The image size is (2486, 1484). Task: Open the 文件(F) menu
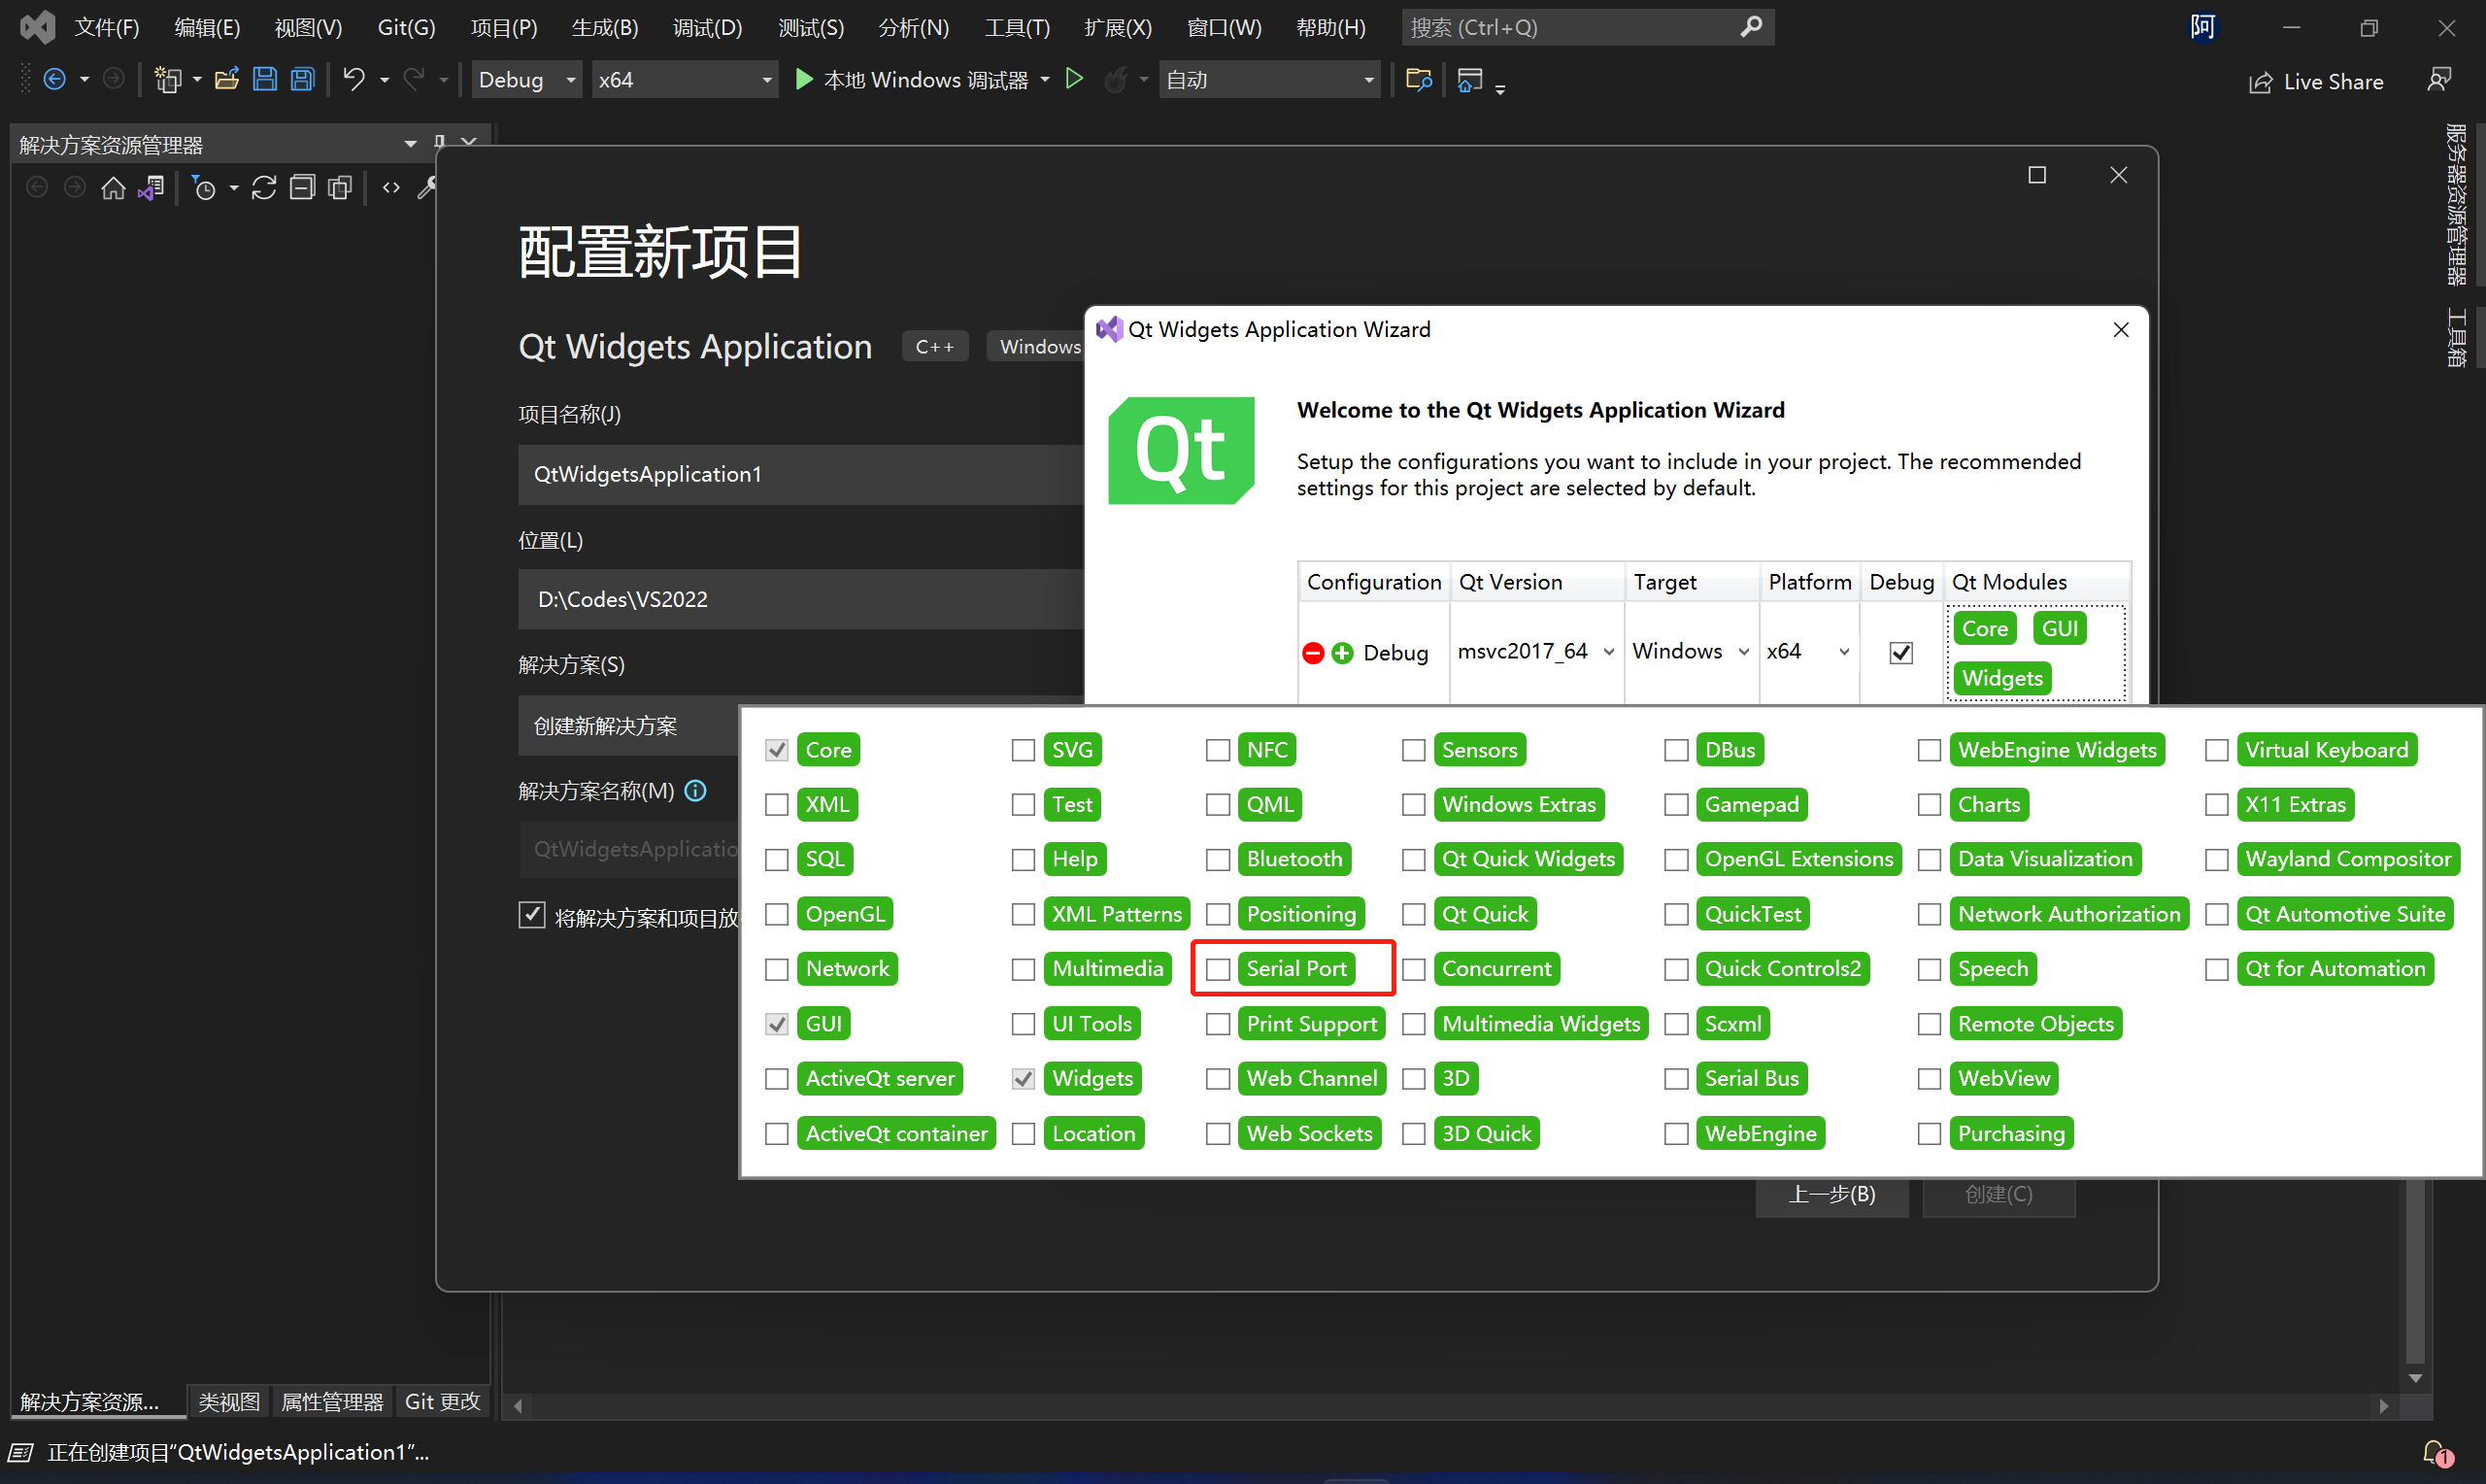107,27
